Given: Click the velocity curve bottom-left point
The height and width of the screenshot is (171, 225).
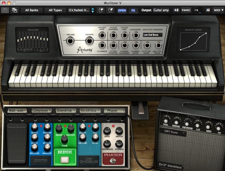Looking at the screenshot, I should tap(180, 50).
